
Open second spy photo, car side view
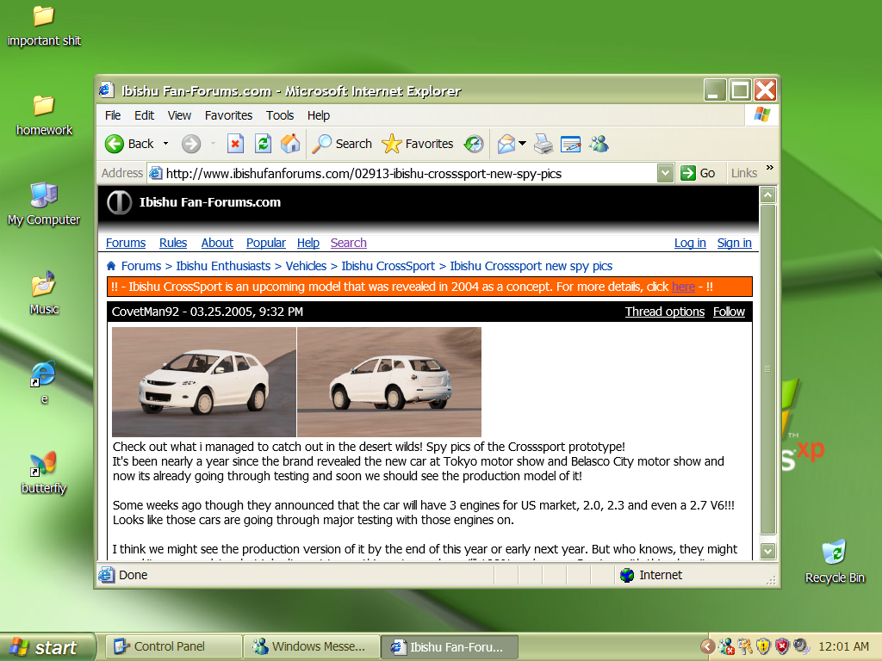click(389, 381)
